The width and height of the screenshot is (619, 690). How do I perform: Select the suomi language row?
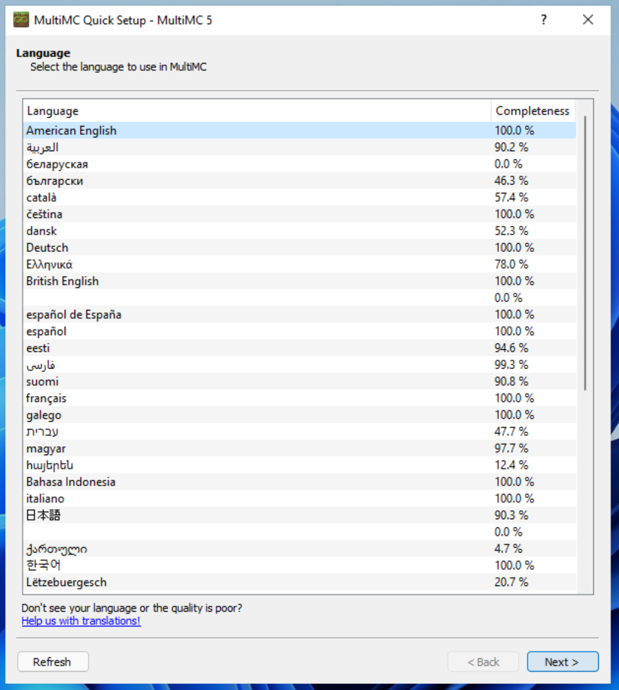click(42, 381)
